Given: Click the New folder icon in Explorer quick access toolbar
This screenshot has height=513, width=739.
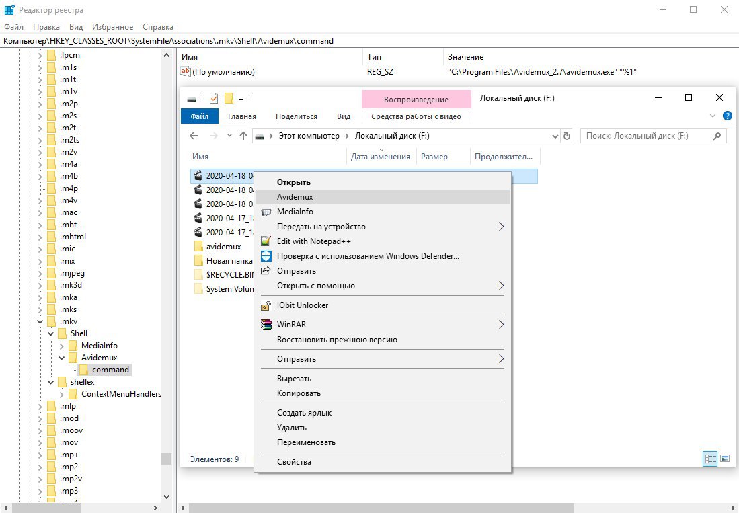Looking at the screenshot, I should coord(229,98).
